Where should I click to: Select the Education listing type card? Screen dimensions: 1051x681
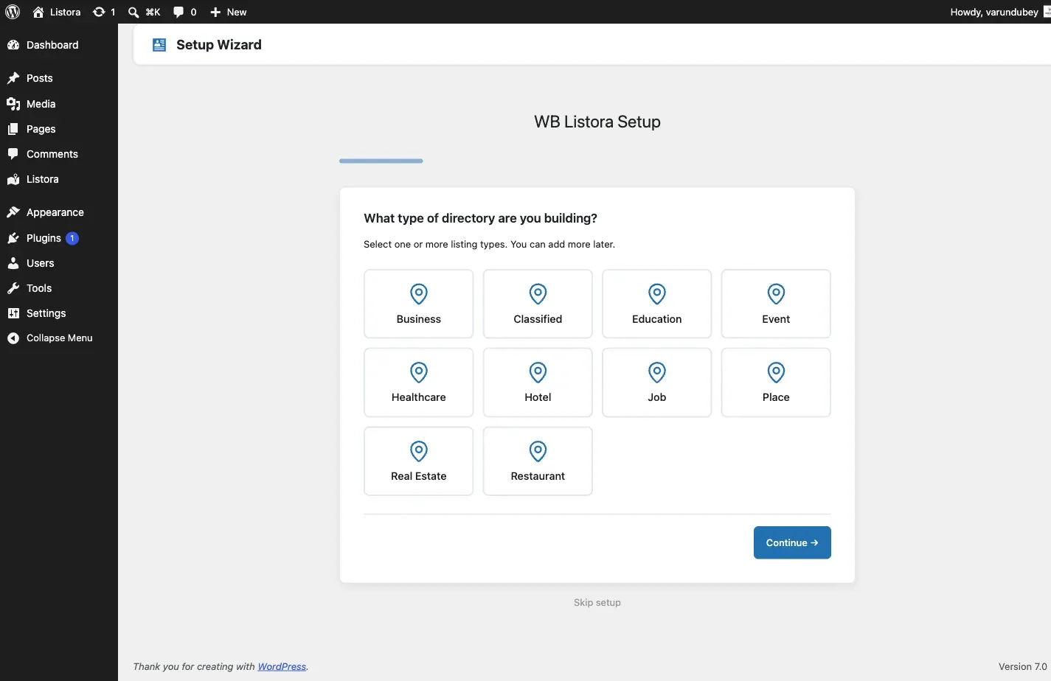pyautogui.click(x=657, y=304)
